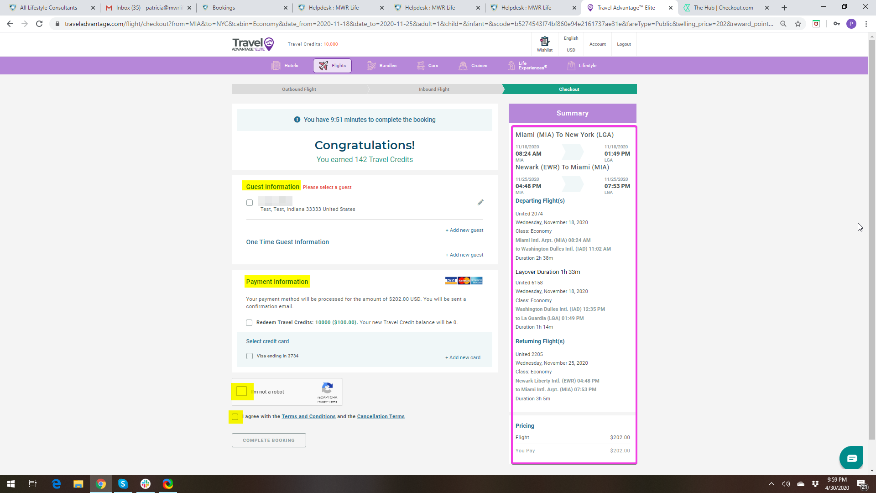Open the Cruises icon in navigation bar
The image size is (876, 493).
pyautogui.click(x=463, y=66)
